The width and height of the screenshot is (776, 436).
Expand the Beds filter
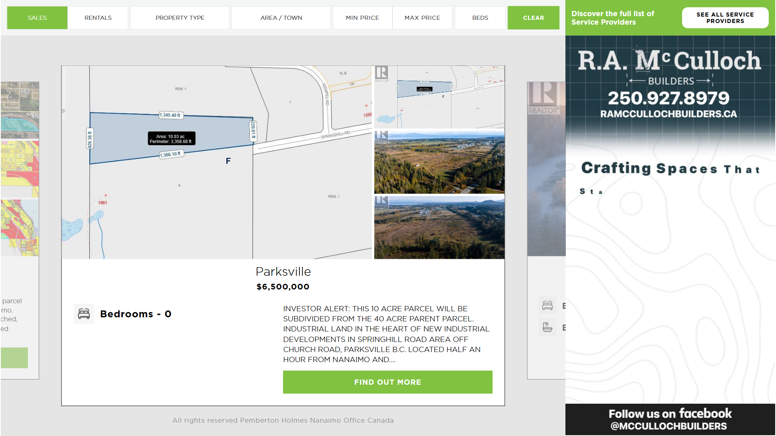pyautogui.click(x=480, y=18)
